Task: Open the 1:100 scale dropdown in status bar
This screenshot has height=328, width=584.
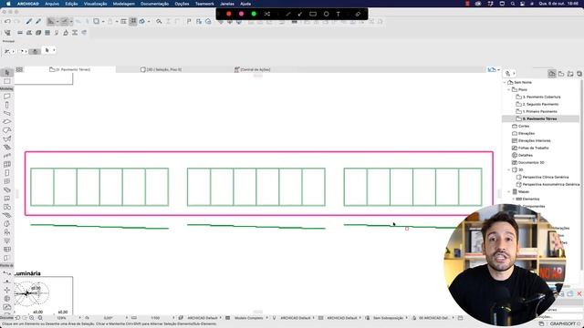Action: coord(173,318)
